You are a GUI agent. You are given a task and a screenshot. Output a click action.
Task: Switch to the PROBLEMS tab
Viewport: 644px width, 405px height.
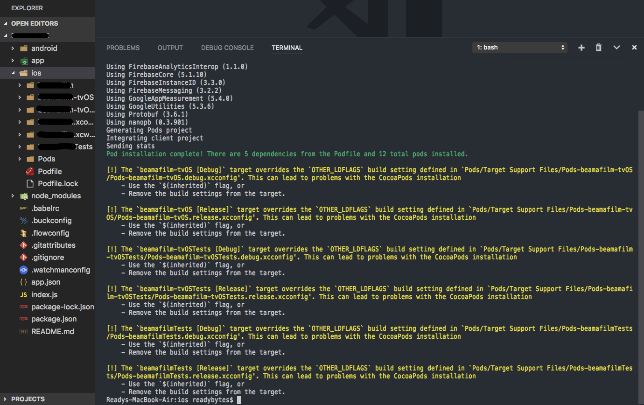point(123,48)
